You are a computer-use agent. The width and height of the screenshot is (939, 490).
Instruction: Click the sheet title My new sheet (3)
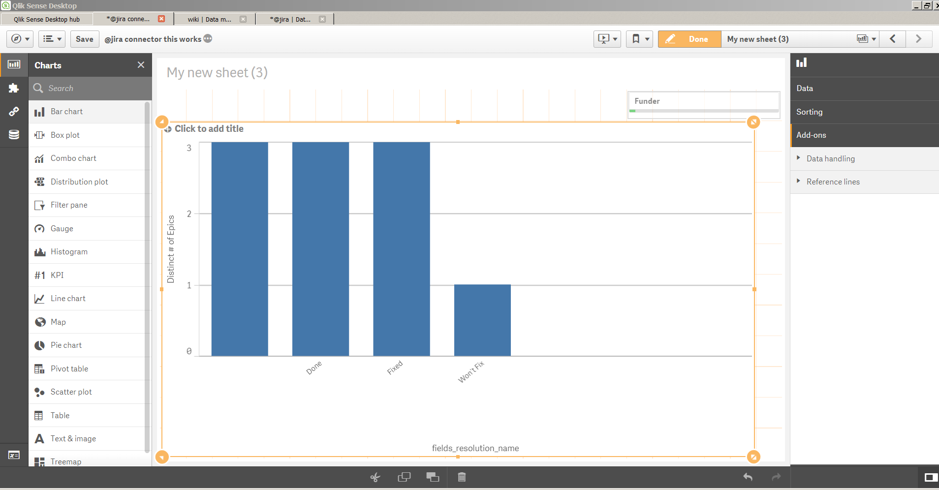(217, 73)
